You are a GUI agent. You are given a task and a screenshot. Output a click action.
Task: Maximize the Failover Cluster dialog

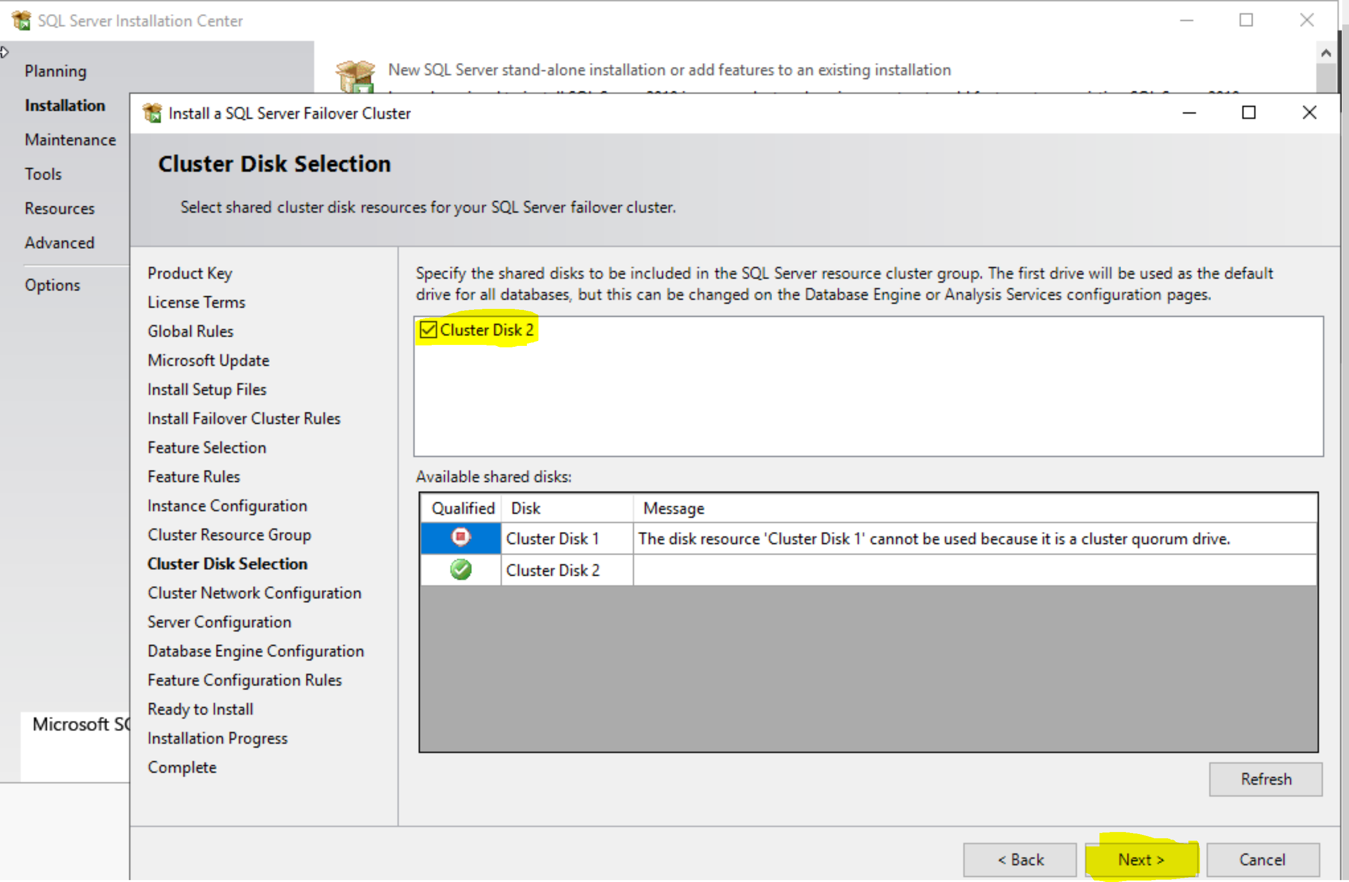[1249, 113]
